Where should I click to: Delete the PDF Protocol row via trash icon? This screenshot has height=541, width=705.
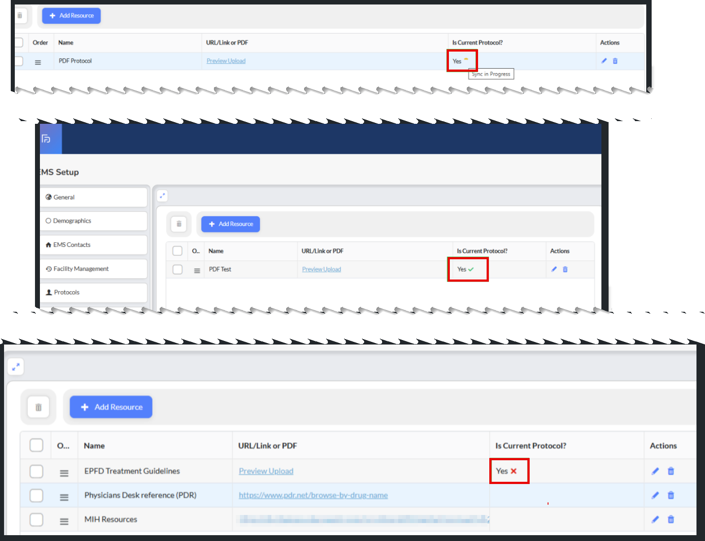(615, 61)
